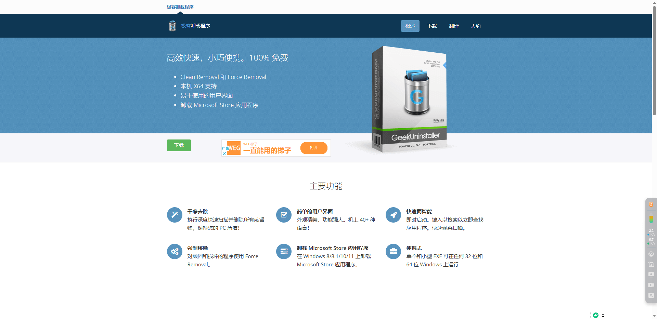Click the video capture icon in the sidebar

[650, 285]
